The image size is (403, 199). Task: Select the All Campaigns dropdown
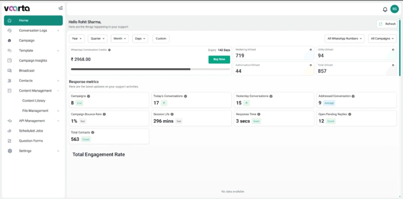383,38
